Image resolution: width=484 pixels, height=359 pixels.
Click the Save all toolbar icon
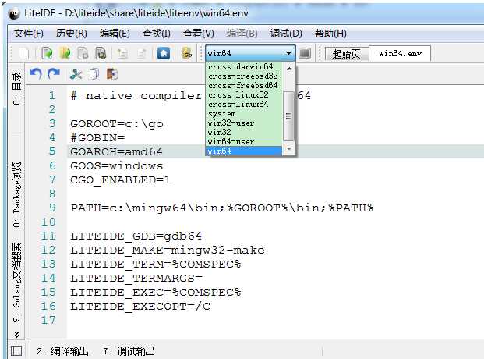coord(101,54)
